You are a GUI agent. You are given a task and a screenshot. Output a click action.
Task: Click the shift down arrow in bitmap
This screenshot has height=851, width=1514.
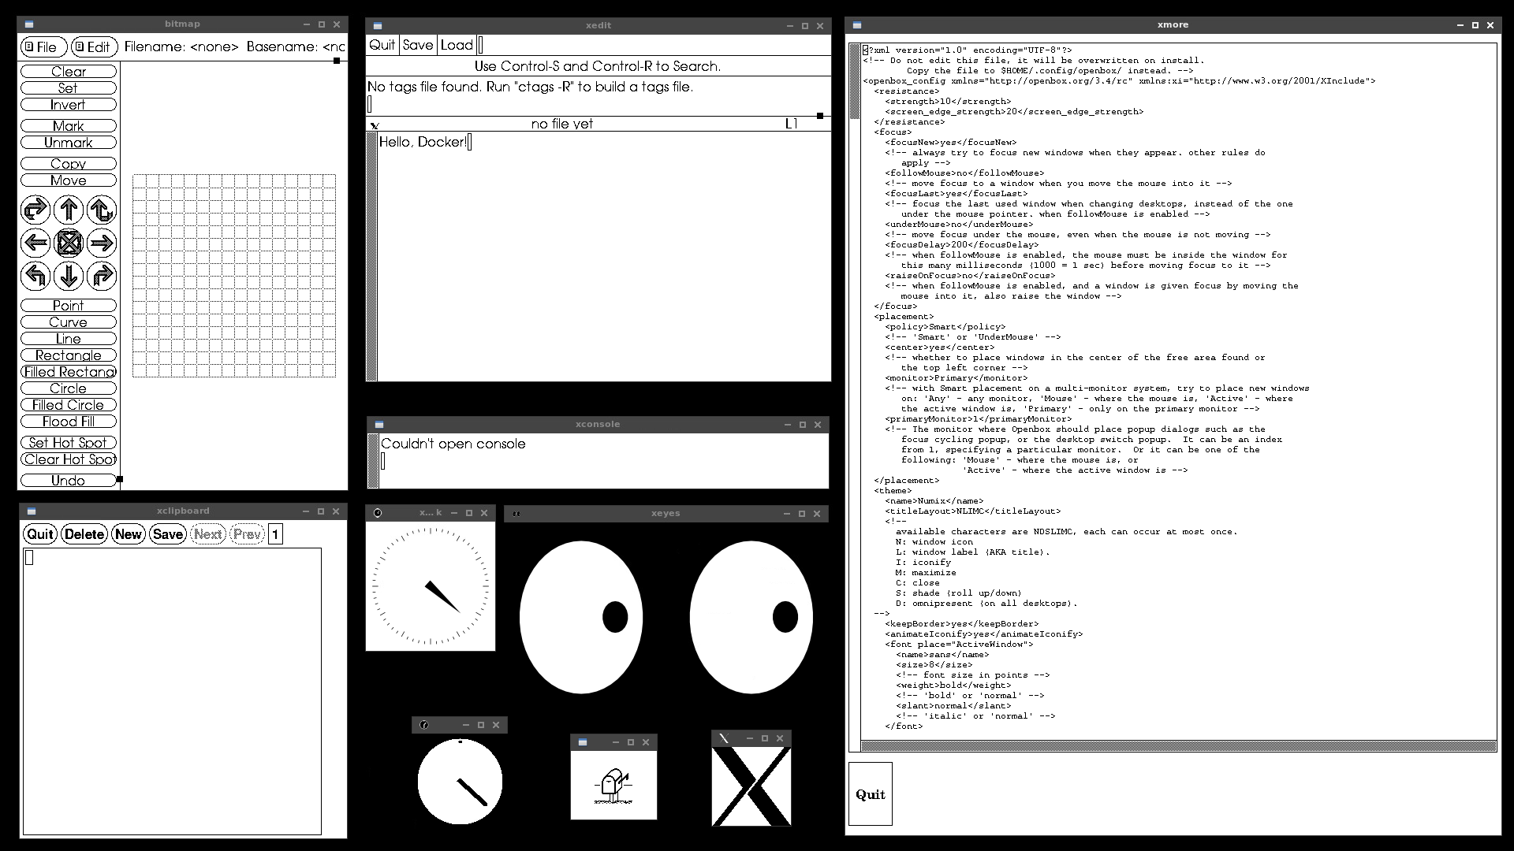pos(69,276)
